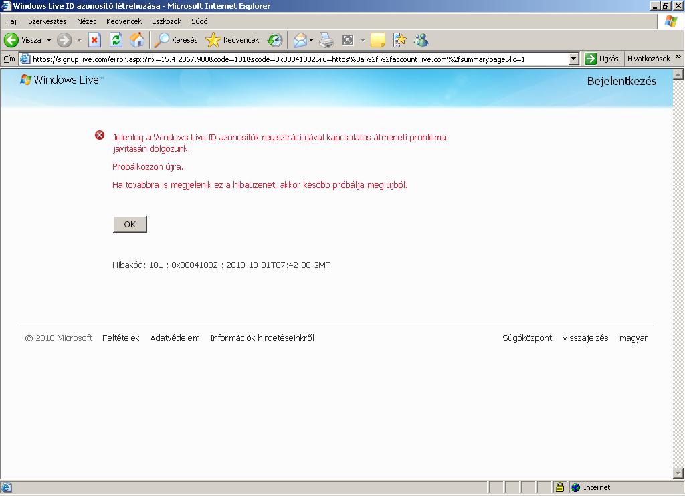Click the Próbálkozzon újra text
The width and height of the screenshot is (685, 496).
coord(148,167)
